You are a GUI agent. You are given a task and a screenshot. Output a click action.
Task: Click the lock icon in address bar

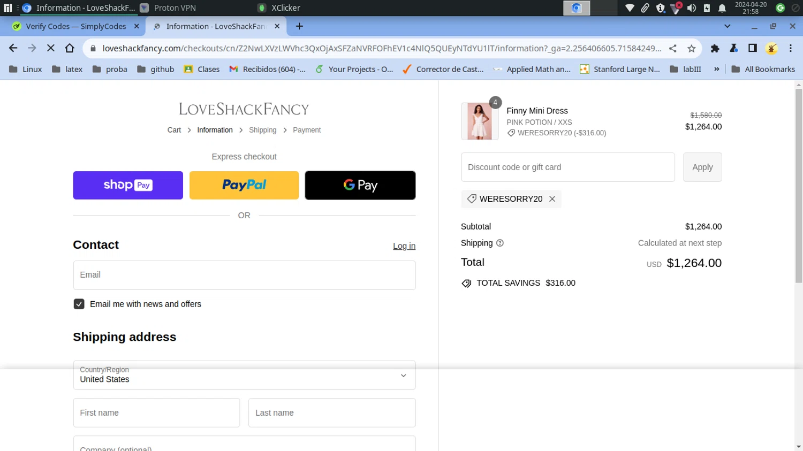point(93,48)
